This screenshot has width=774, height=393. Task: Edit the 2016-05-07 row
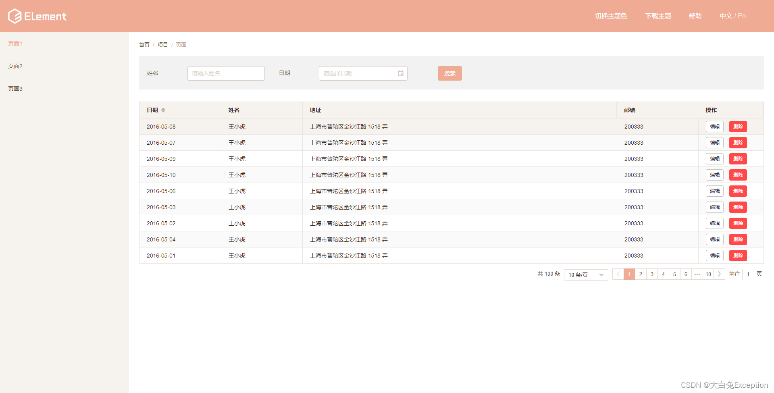pos(715,143)
